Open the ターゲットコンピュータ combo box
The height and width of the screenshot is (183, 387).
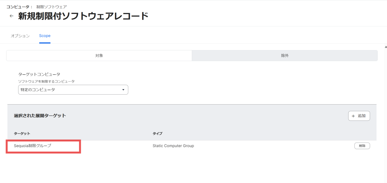click(x=73, y=90)
